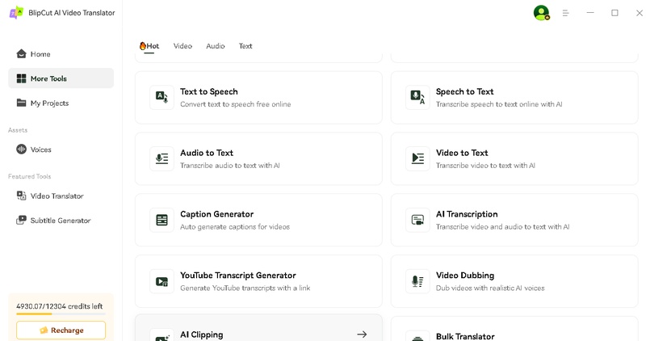The width and height of the screenshot is (646, 341).
Task: Click the AI Clipping arrow
Action: (362, 334)
